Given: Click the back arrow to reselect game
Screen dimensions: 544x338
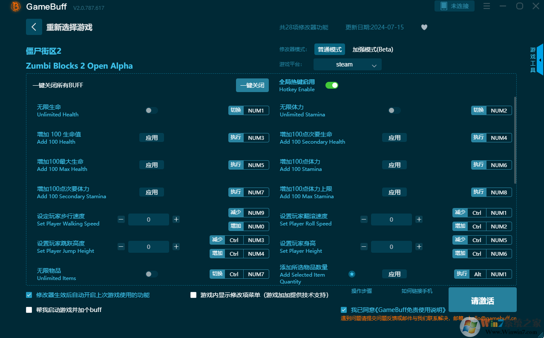Looking at the screenshot, I should tap(34, 27).
